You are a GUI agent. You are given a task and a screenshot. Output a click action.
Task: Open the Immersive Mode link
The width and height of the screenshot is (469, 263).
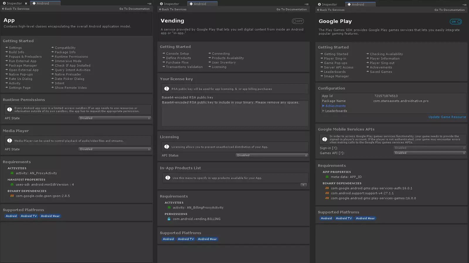tap(68, 61)
